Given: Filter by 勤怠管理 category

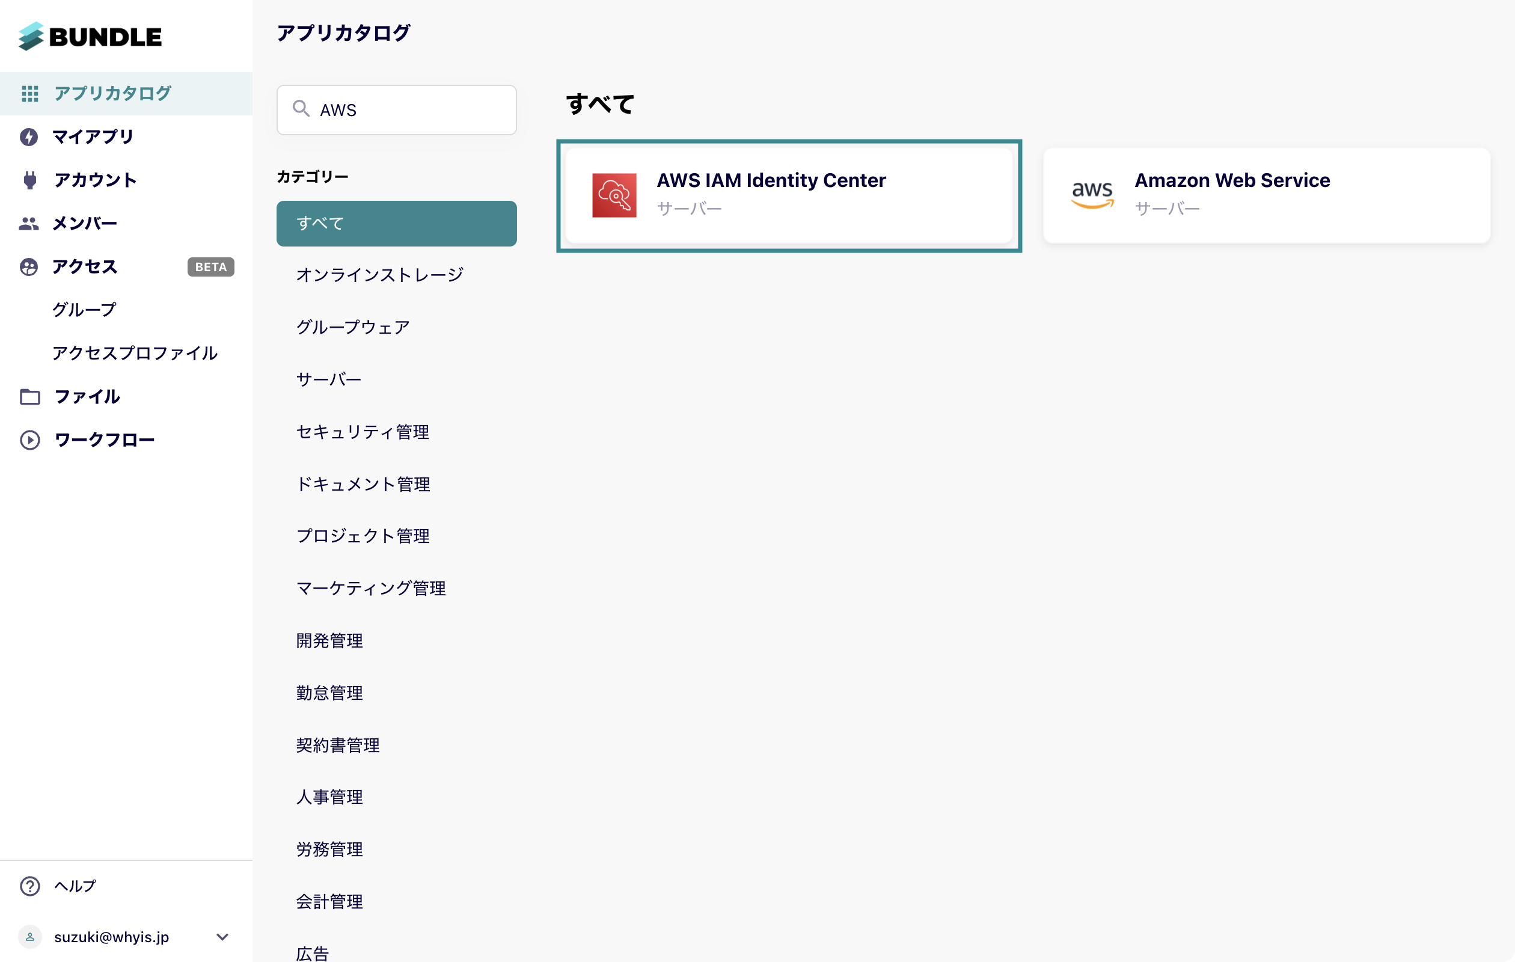Looking at the screenshot, I should (329, 693).
